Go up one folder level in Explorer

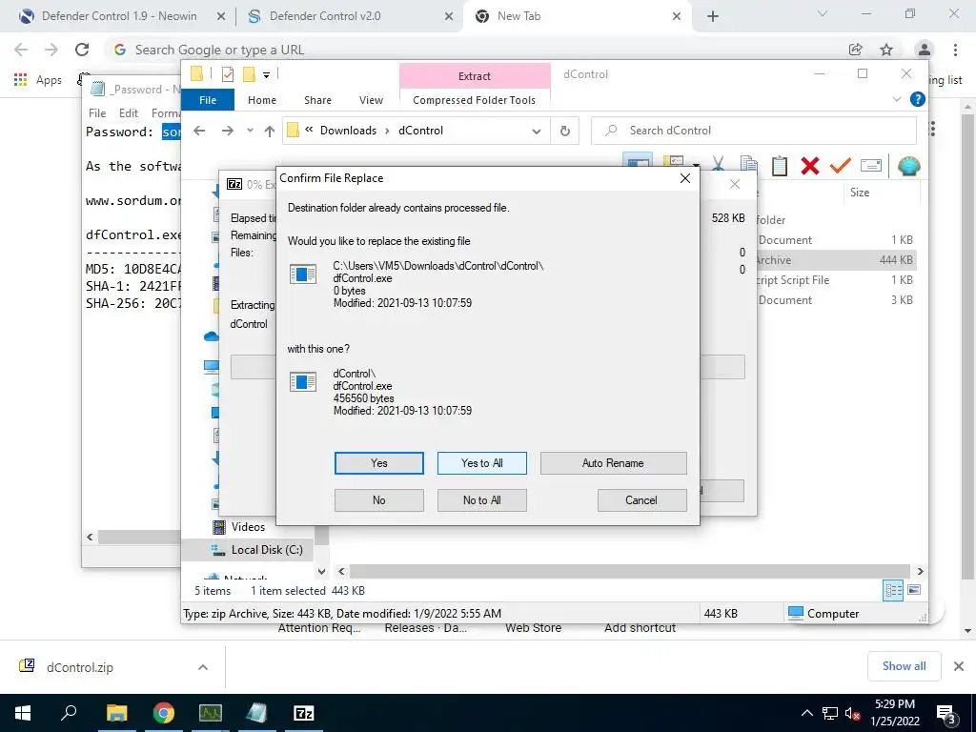[269, 131]
